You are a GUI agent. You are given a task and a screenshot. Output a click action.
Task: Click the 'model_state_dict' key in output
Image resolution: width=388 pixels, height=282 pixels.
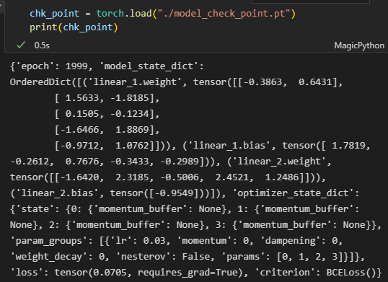(149, 66)
